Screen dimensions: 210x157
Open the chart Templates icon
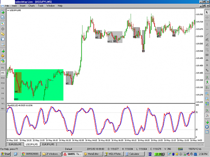[207, 132]
